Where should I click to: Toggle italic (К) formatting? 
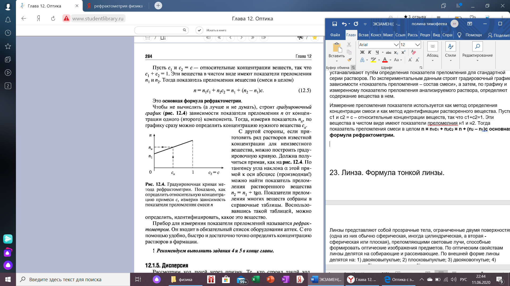point(369,52)
